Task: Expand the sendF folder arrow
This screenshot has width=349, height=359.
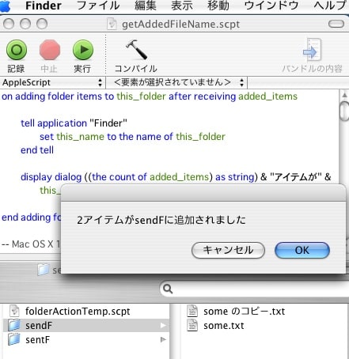Action: tap(163, 326)
